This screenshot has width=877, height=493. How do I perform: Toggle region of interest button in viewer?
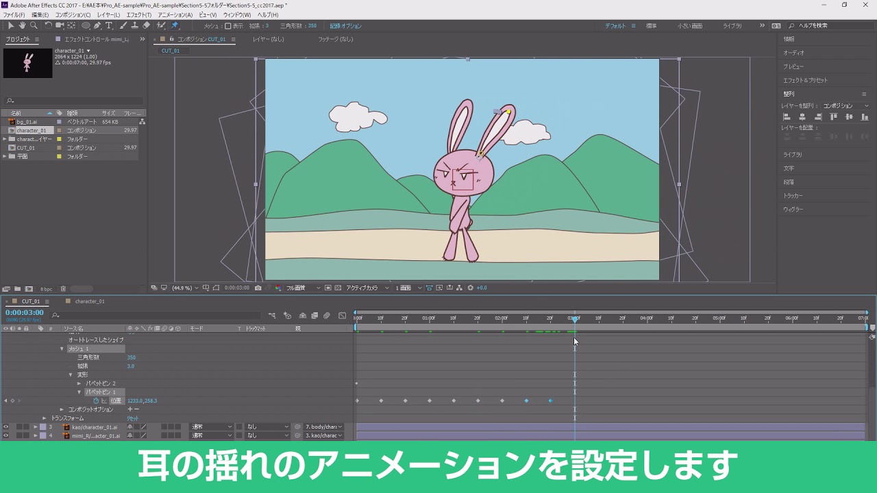tap(328, 288)
